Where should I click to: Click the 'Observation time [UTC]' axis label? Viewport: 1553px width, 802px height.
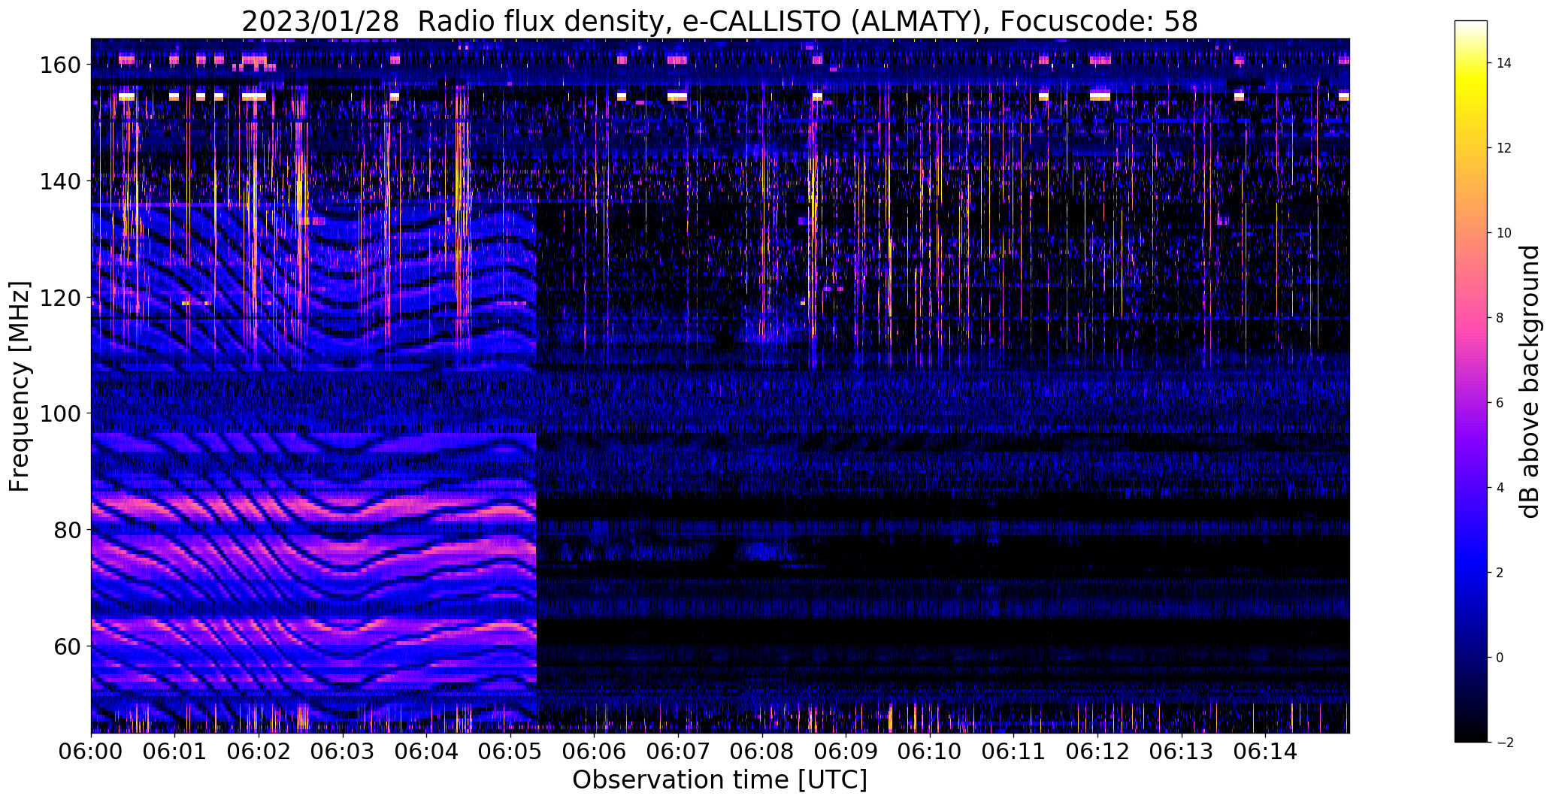(719, 780)
